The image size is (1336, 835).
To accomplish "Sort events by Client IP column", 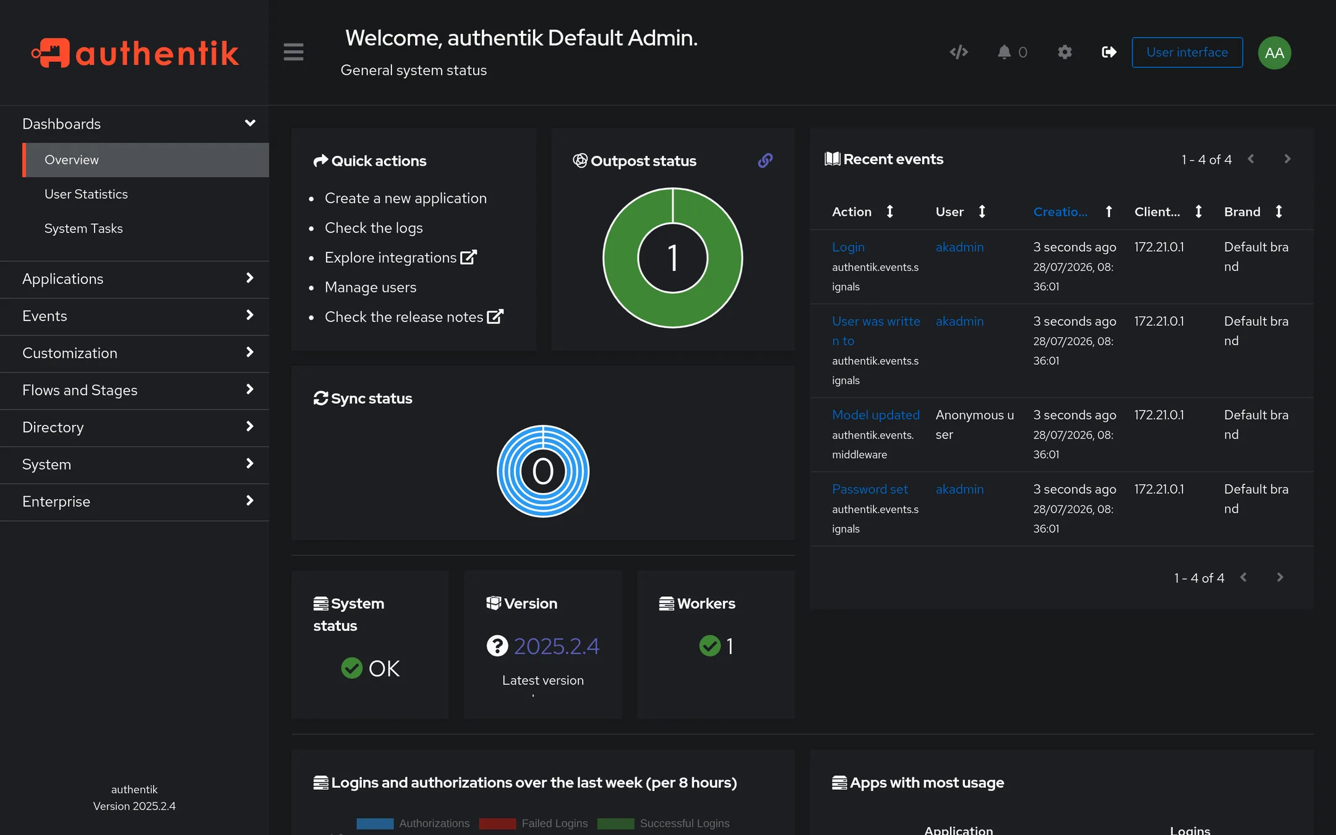I will 1198,212.
